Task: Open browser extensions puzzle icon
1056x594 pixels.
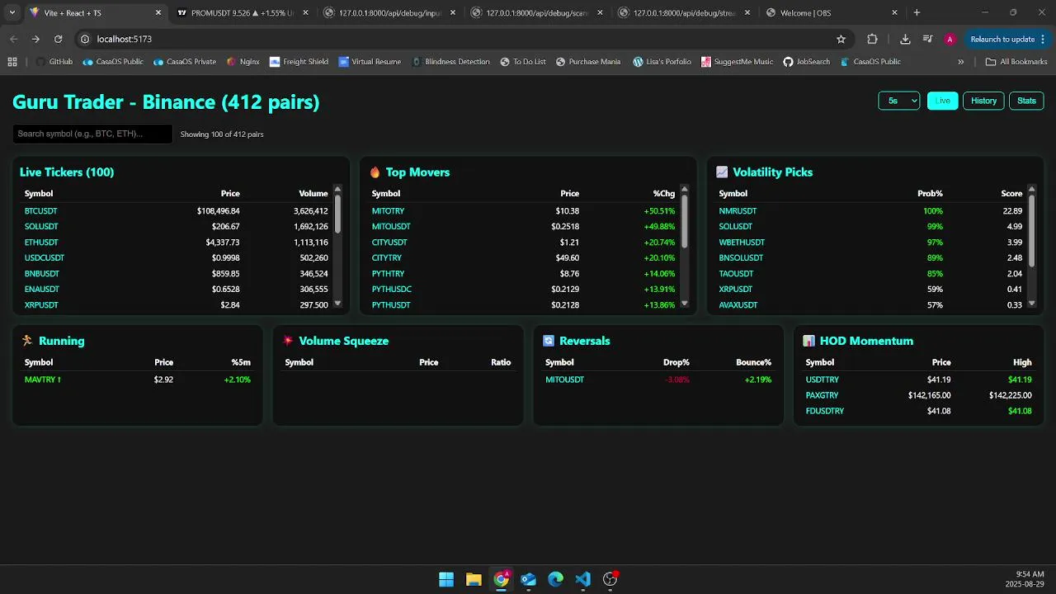Action: coord(872,39)
